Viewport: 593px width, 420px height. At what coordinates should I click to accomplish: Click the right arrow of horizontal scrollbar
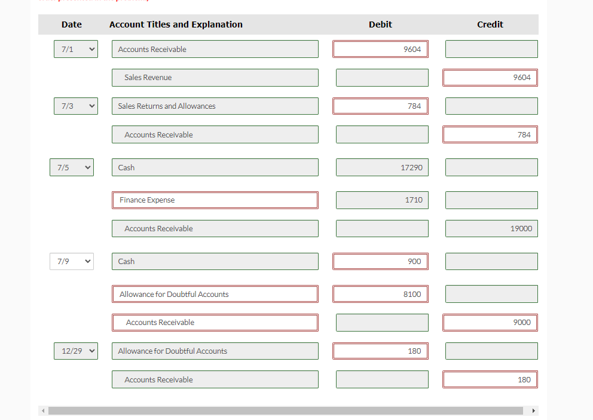[534, 411]
